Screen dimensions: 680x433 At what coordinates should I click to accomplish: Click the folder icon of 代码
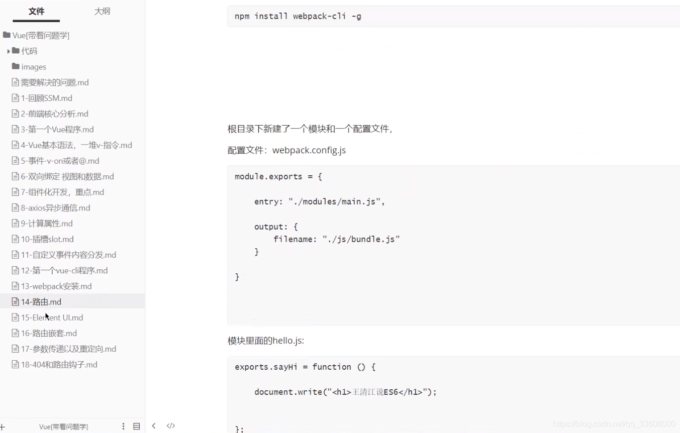pos(16,51)
